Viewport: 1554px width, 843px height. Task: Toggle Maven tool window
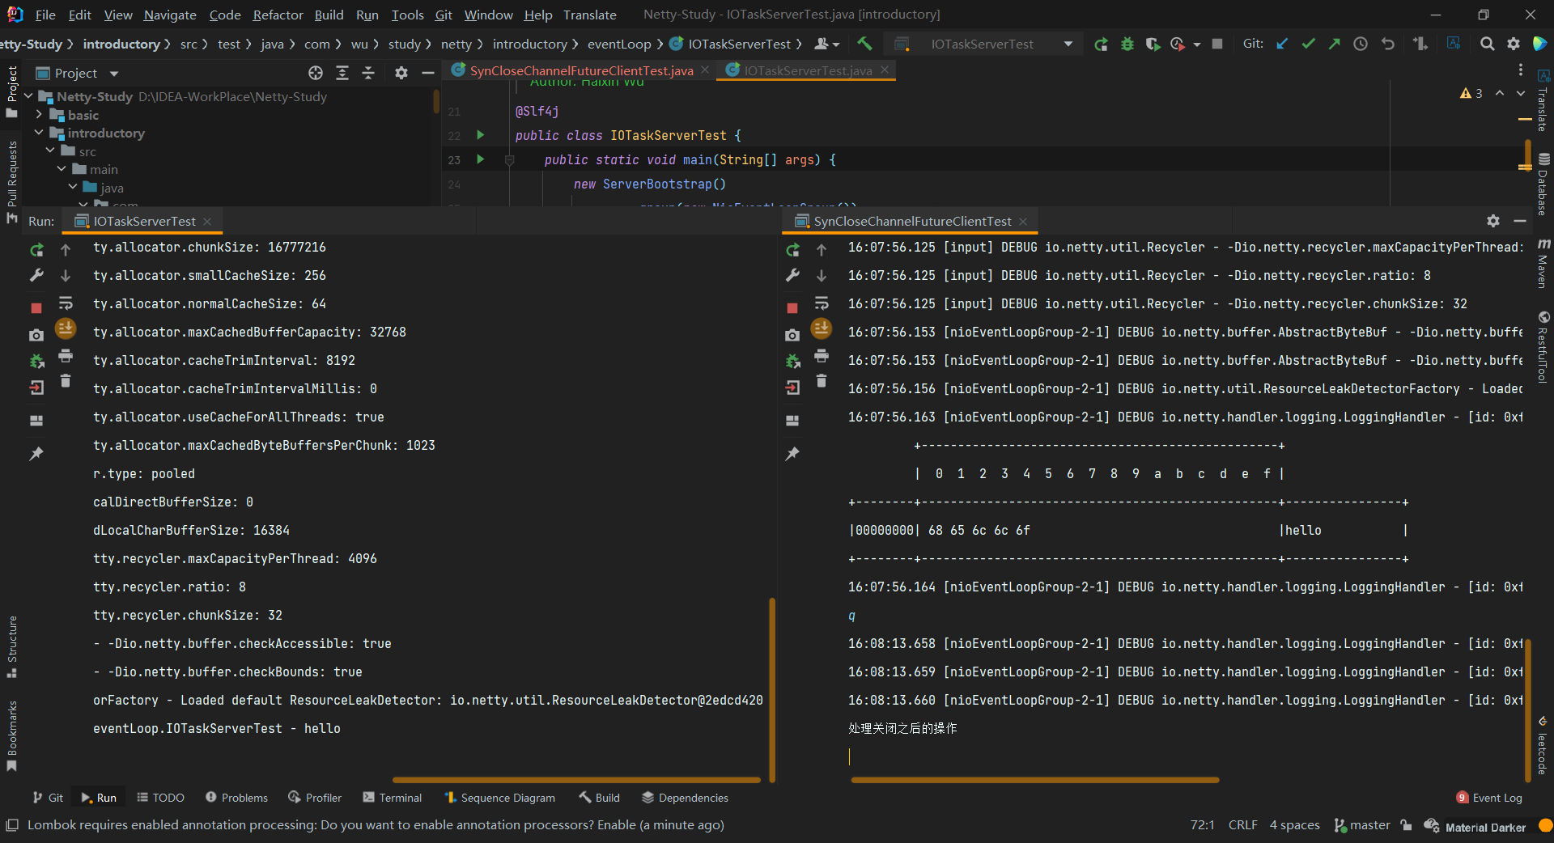pos(1543,264)
